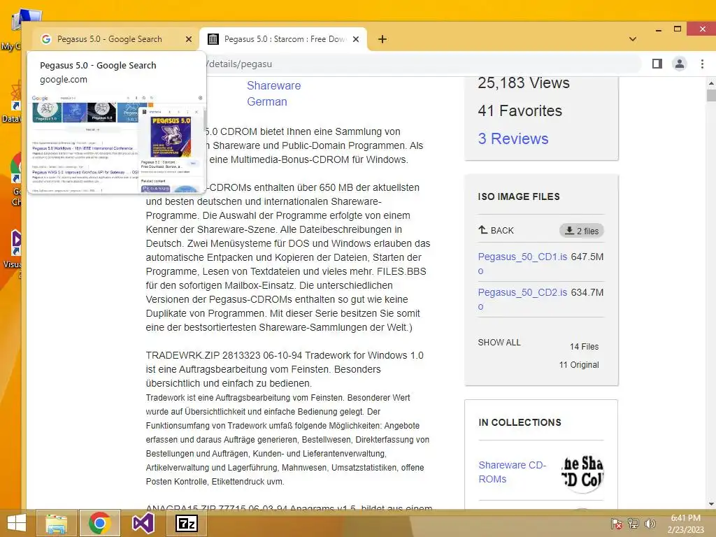The width and height of the screenshot is (716, 537).
Task: Open a new browser tab
Action: [x=382, y=39]
